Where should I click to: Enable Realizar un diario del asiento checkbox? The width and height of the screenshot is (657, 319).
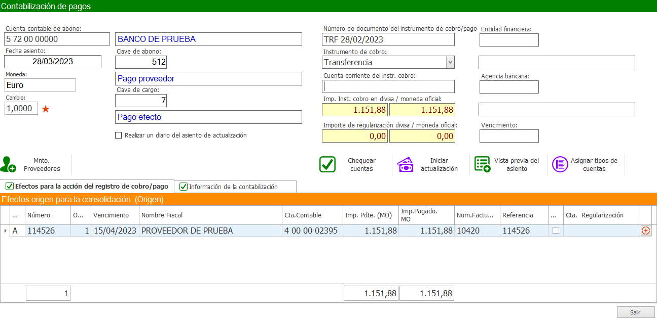tap(119, 135)
